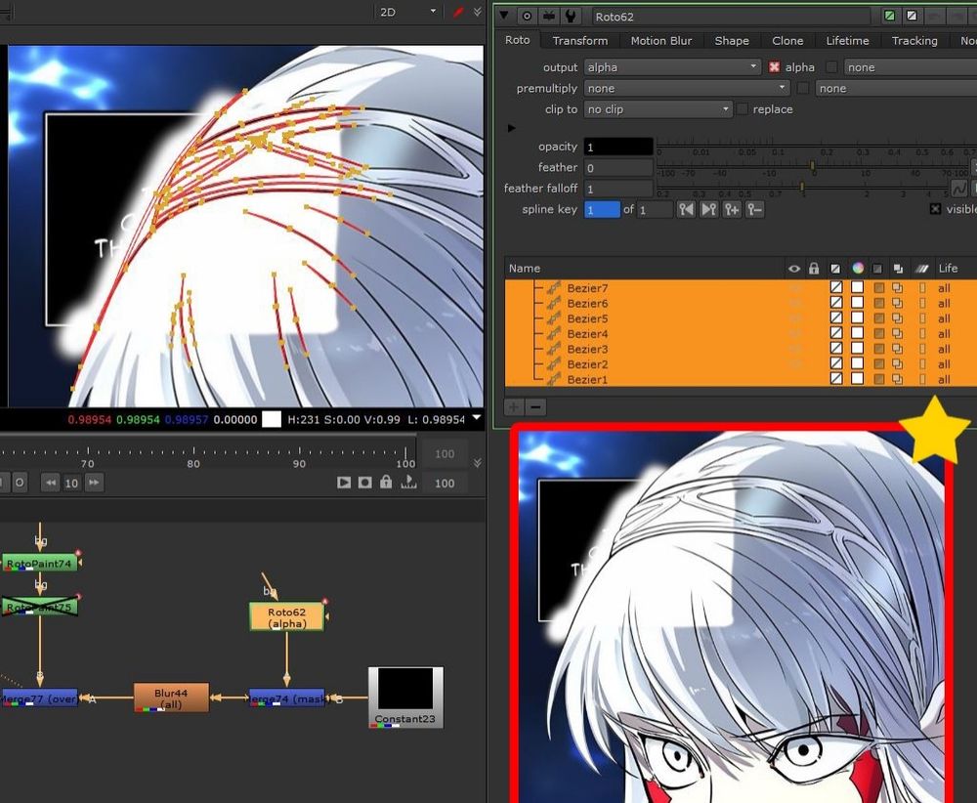Click the motion blur column header icon
Image resolution: width=977 pixels, height=803 pixels.
(x=921, y=269)
